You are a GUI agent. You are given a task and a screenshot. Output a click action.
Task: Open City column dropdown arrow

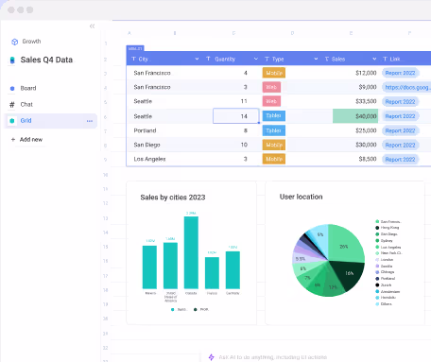197,59
